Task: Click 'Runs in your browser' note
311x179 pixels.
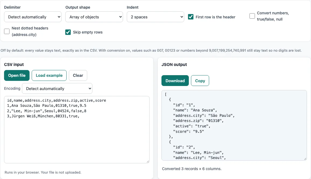Action: 43,172
